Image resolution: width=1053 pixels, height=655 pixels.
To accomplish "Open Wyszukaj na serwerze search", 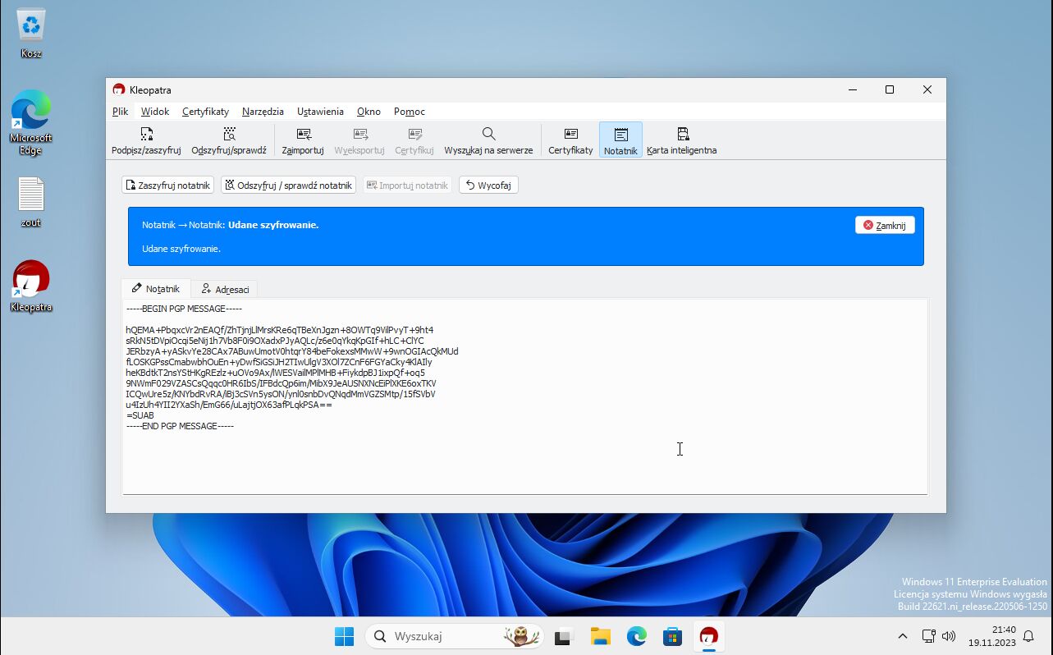I will click(488, 140).
